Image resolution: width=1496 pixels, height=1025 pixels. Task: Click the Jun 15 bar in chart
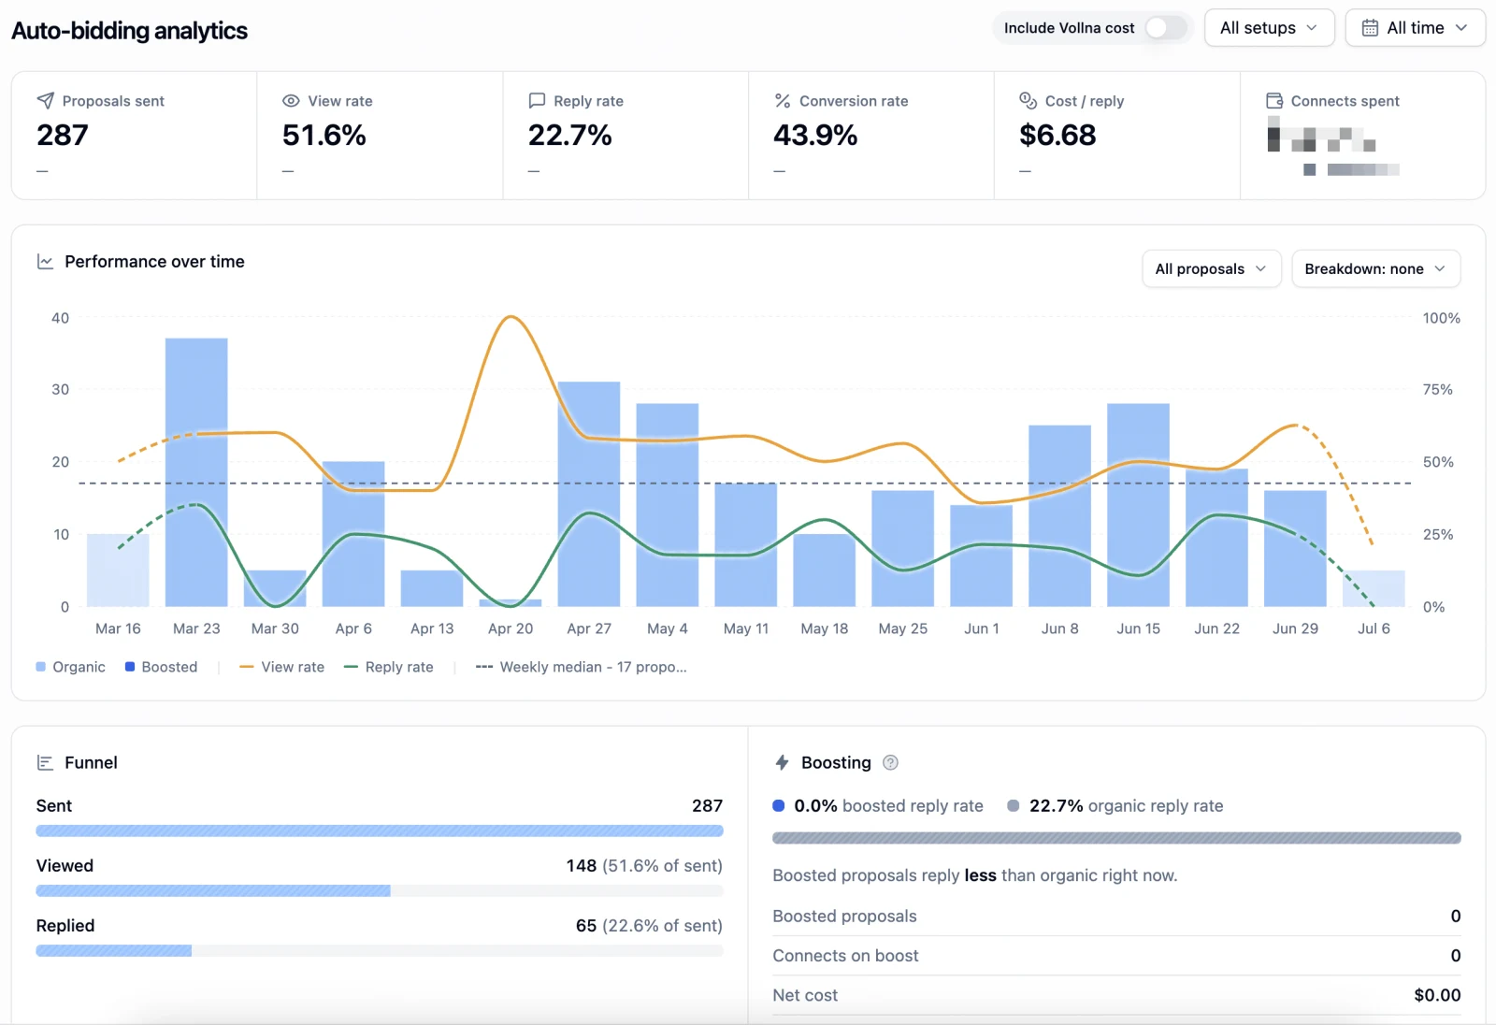[1138, 505]
